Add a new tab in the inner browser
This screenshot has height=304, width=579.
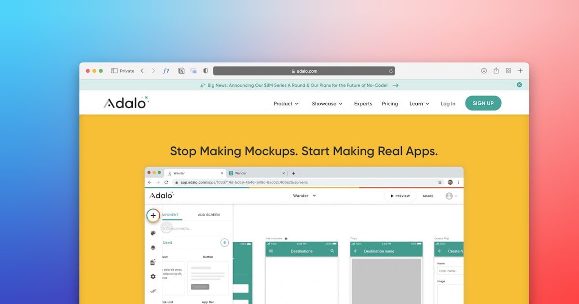pos(293,173)
